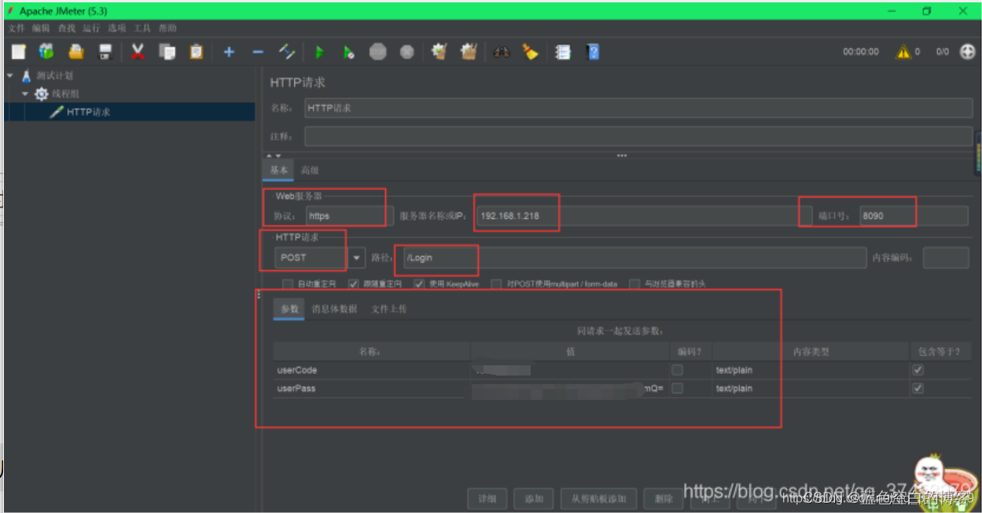This screenshot has width=982, height=513.
Task: Open the 工具 menu
Action: click(x=142, y=28)
